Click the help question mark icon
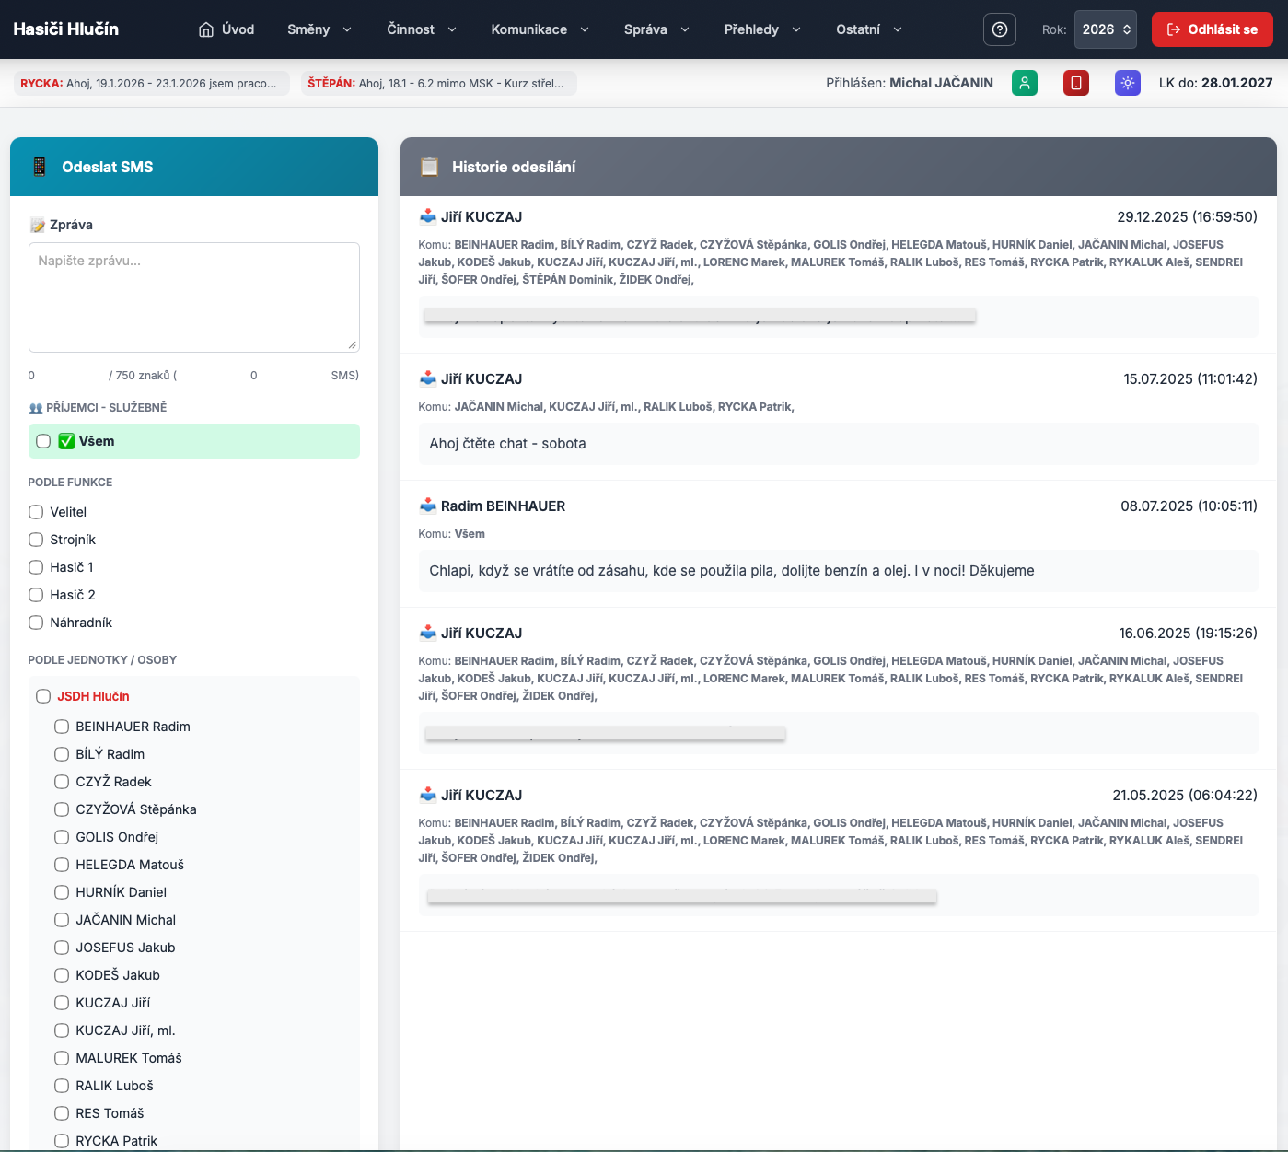The image size is (1288, 1152). click(999, 29)
